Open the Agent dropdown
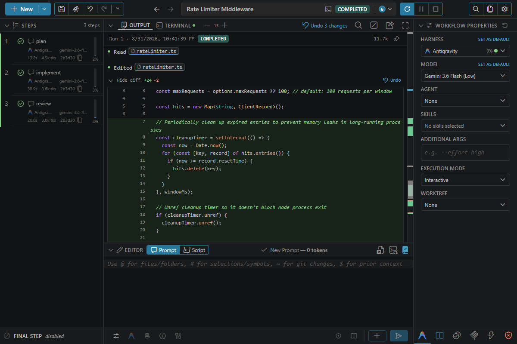 click(x=465, y=101)
